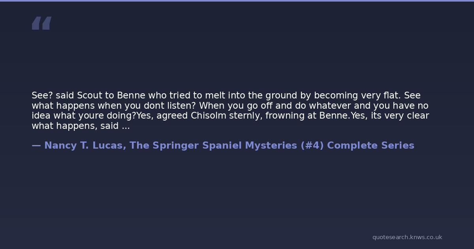
Task: Click the words "Complete Series" in the attribution
Action: (x=371, y=145)
